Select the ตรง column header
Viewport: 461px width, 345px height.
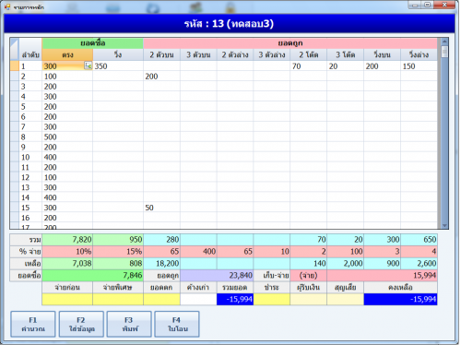pyautogui.click(x=67, y=54)
